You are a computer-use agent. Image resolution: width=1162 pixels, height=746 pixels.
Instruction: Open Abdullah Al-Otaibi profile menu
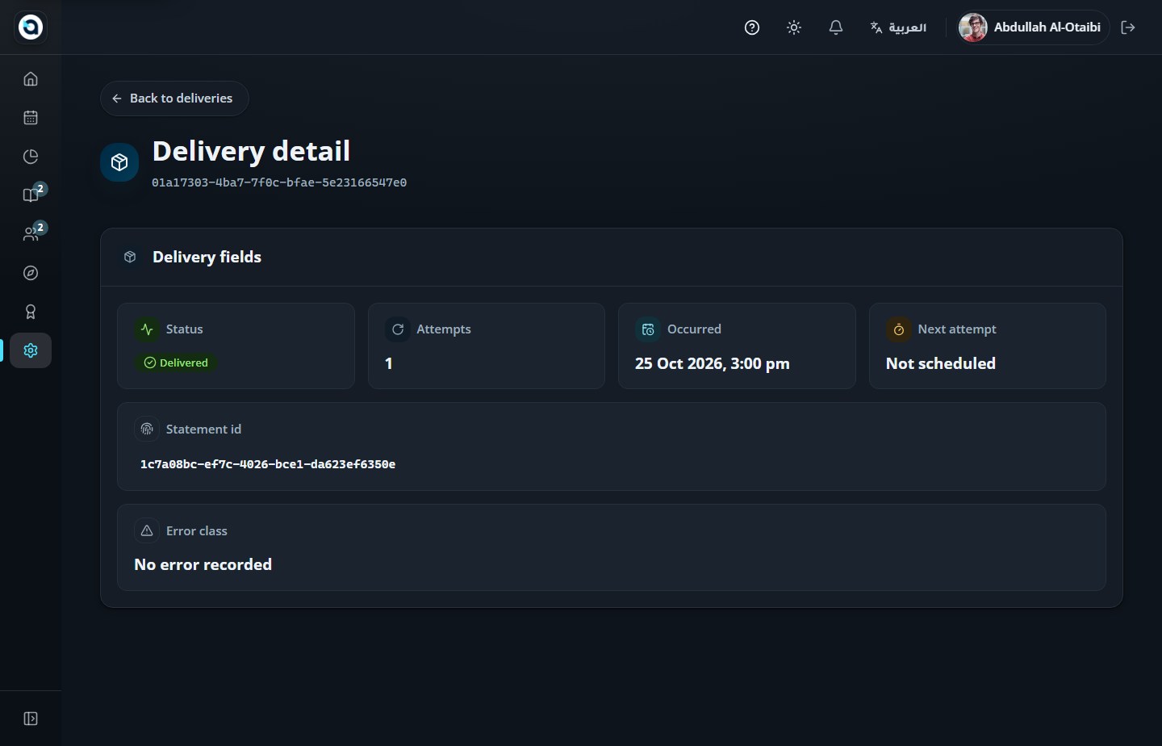click(1032, 27)
